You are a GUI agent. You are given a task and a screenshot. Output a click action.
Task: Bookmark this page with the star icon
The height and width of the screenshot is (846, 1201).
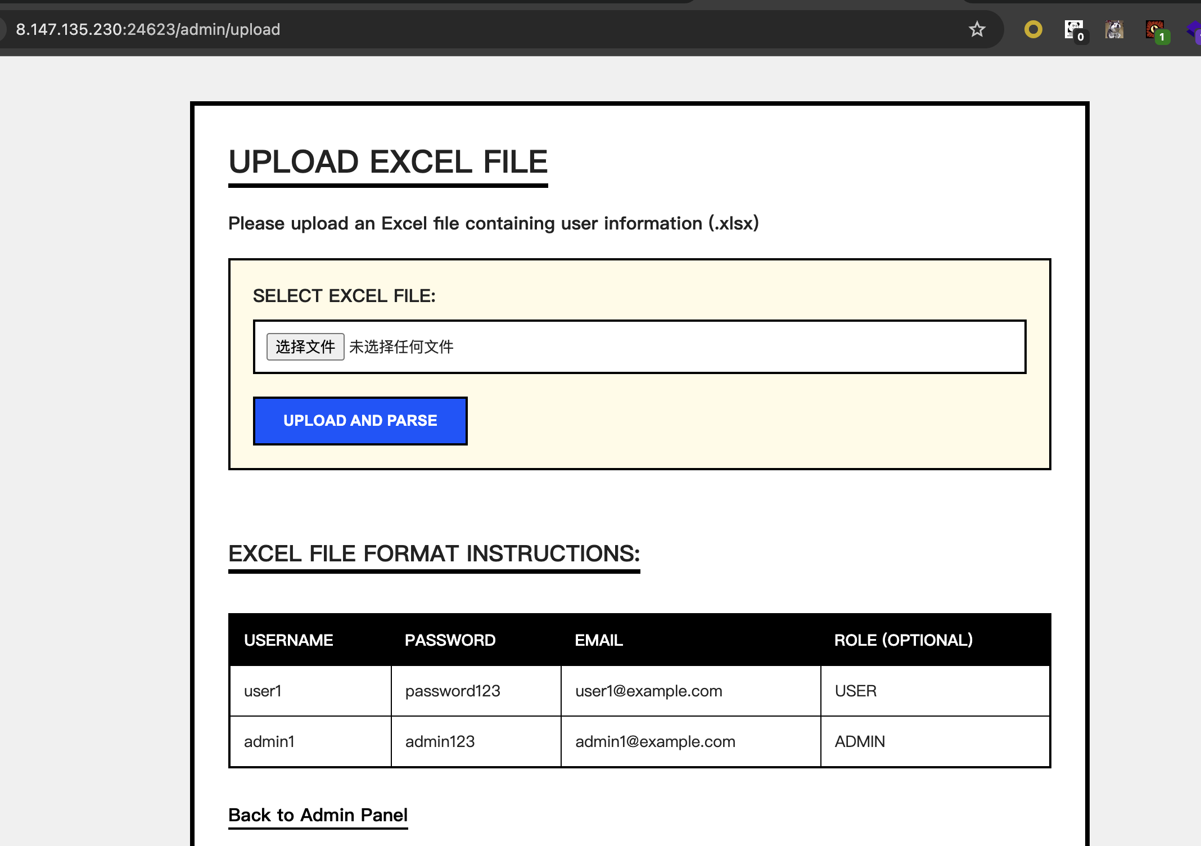pos(977,29)
